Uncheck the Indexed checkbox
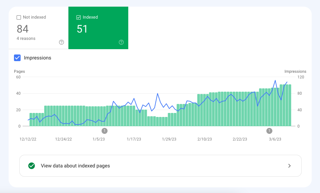Viewport: 320px width, 193px height. tap(78, 17)
